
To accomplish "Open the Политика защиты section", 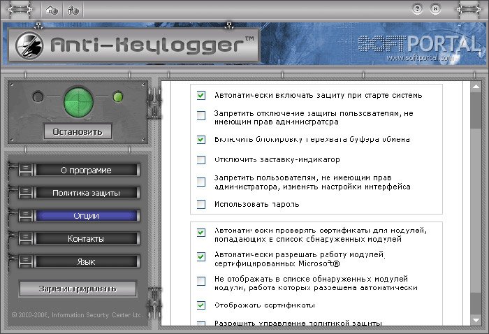I will 87,193.
